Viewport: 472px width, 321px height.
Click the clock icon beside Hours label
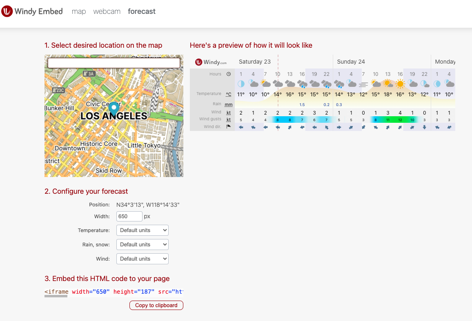click(x=229, y=74)
